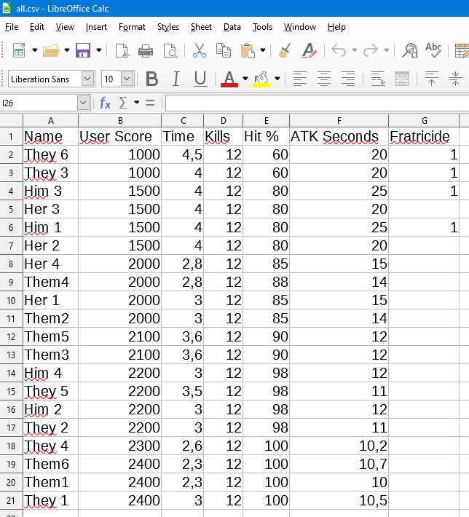Apply the yellow background highlight color

(261, 79)
